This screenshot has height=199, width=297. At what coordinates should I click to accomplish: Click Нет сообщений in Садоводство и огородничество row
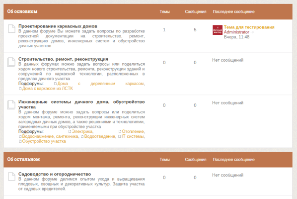coord(227,175)
